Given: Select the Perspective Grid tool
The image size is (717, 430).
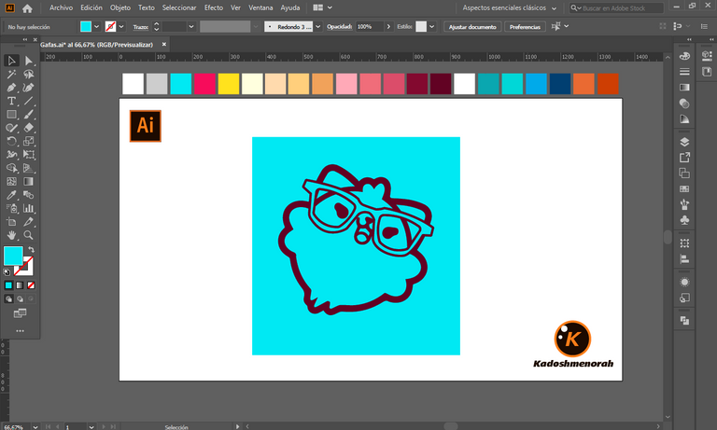Looking at the screenshot, I should (28, 168).
